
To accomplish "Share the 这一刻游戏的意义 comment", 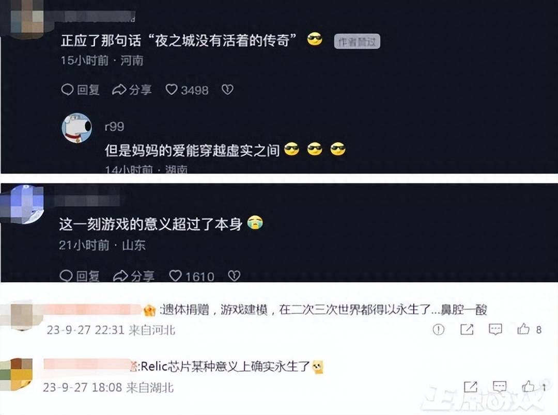I will pos(134,276).
